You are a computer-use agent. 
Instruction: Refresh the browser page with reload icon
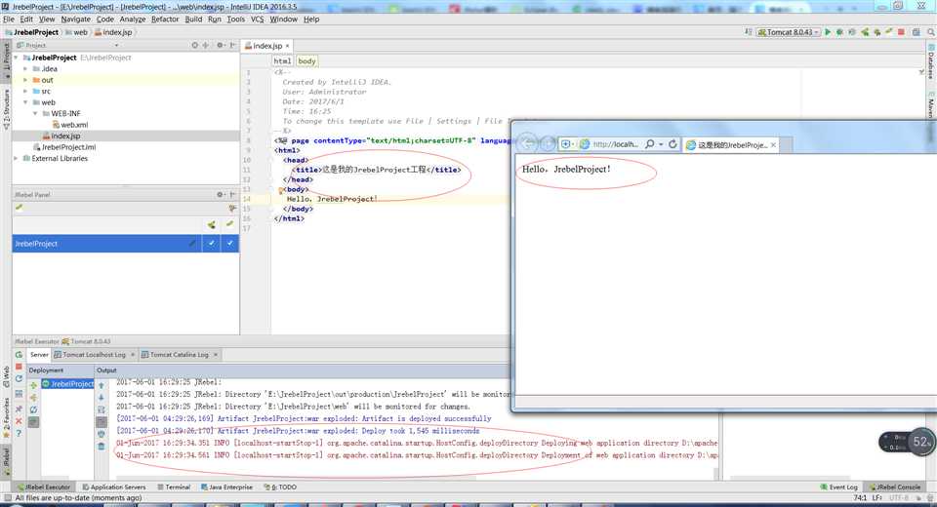pyautogui.click(x=672, y=144)
